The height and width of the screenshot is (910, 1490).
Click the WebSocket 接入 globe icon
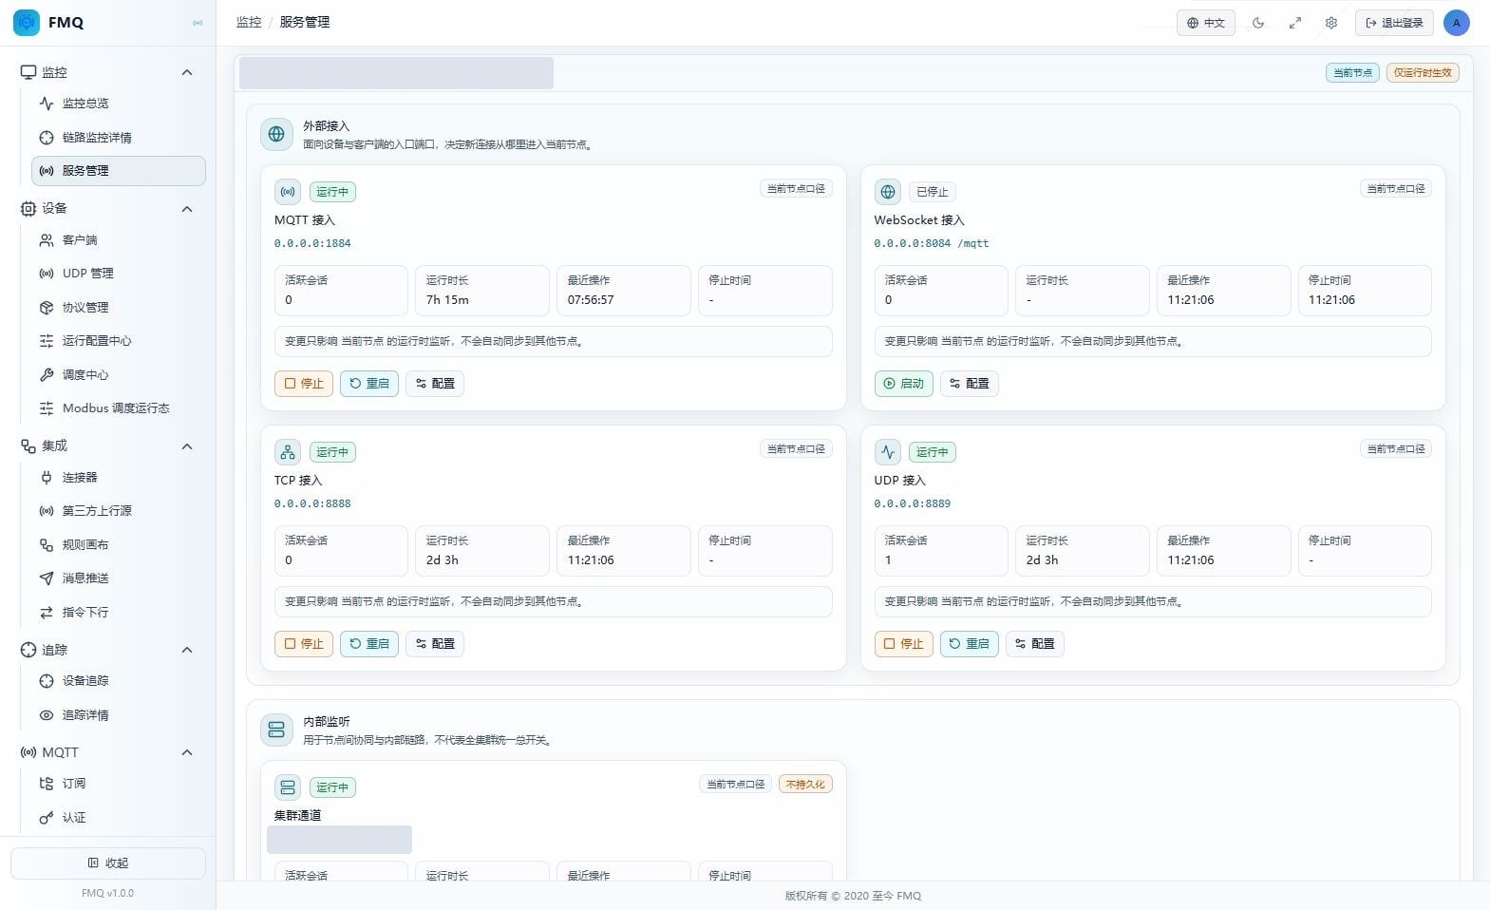click(887, 192)
